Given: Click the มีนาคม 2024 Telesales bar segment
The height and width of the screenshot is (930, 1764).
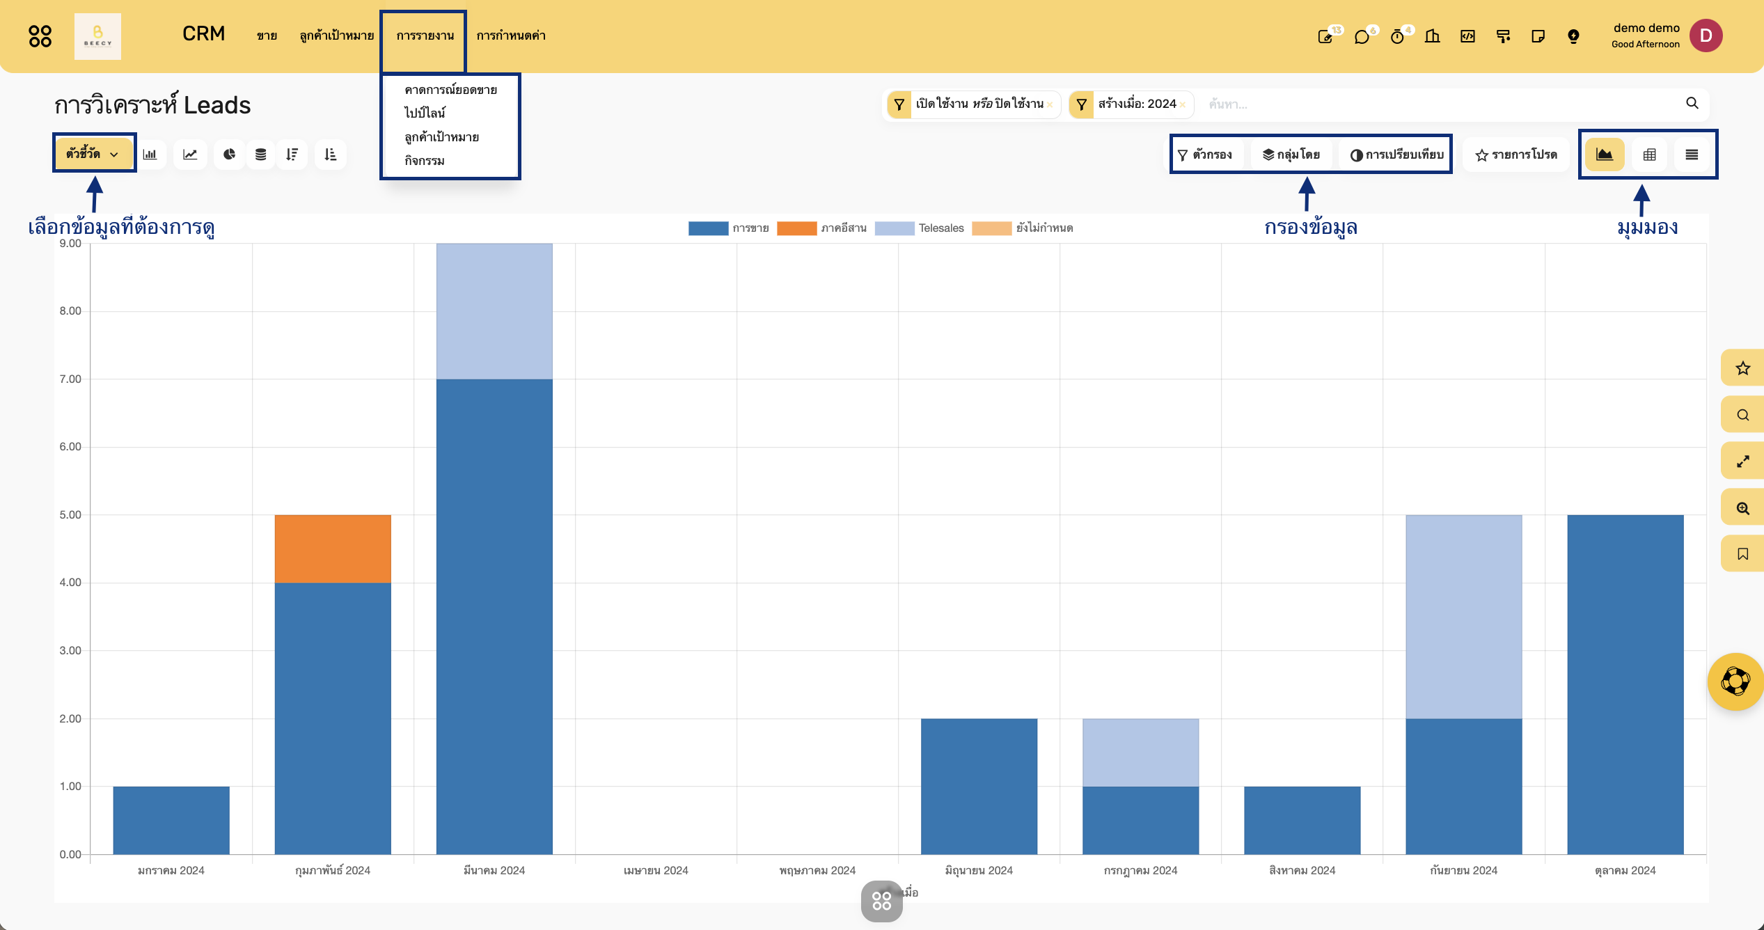Looking at the screenshot, I should coord(494,311).
